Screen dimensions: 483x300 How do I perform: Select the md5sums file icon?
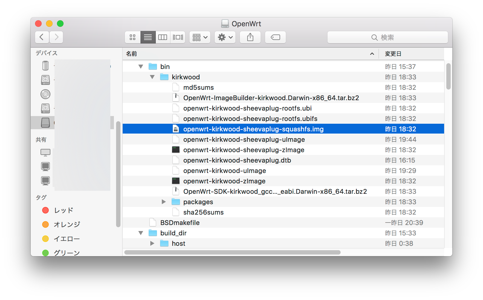(176, 87)
